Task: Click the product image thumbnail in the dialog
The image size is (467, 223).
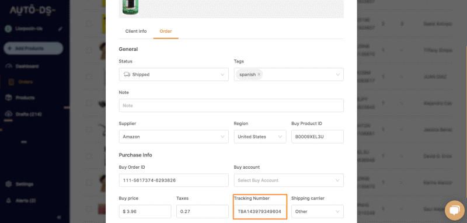Action: click(130, 7)
